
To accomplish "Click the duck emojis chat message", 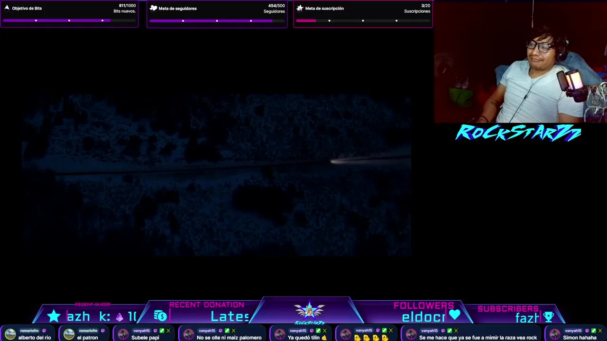I will pos(371,338).
